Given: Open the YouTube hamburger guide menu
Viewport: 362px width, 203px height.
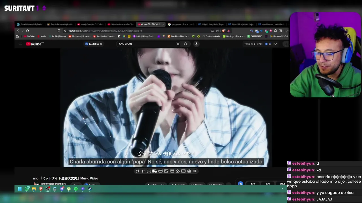Looking at the screenshot, I should click(20, 44).
